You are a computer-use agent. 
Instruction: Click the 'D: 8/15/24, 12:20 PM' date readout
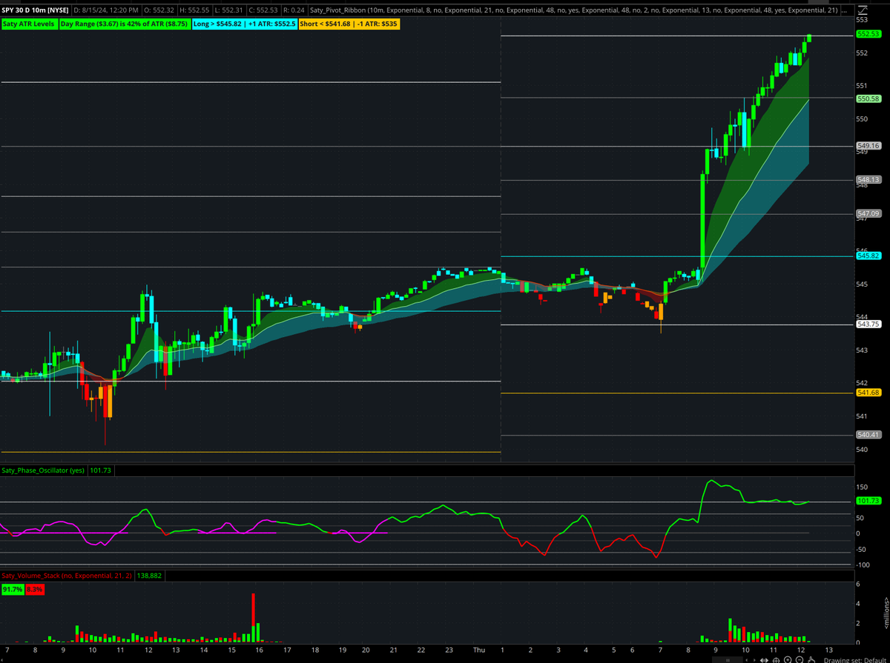click(x=105, y=10)
